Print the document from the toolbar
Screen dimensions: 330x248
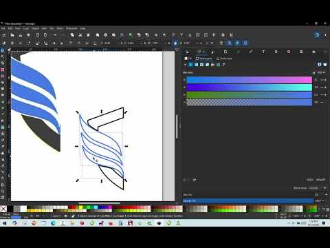pyautogui.click(x=28, y=35)
